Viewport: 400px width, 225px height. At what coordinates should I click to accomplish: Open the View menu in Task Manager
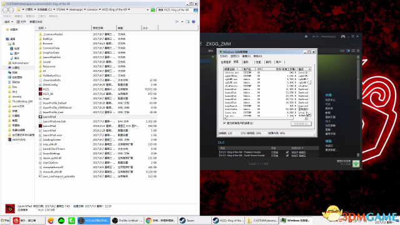click(246, 56)
